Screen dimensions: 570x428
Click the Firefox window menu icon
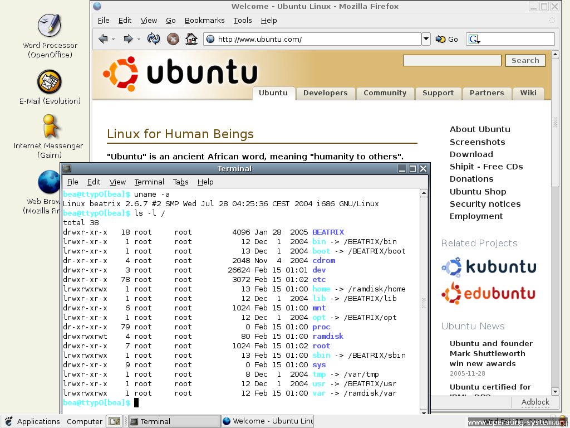(x=97, y=6)
